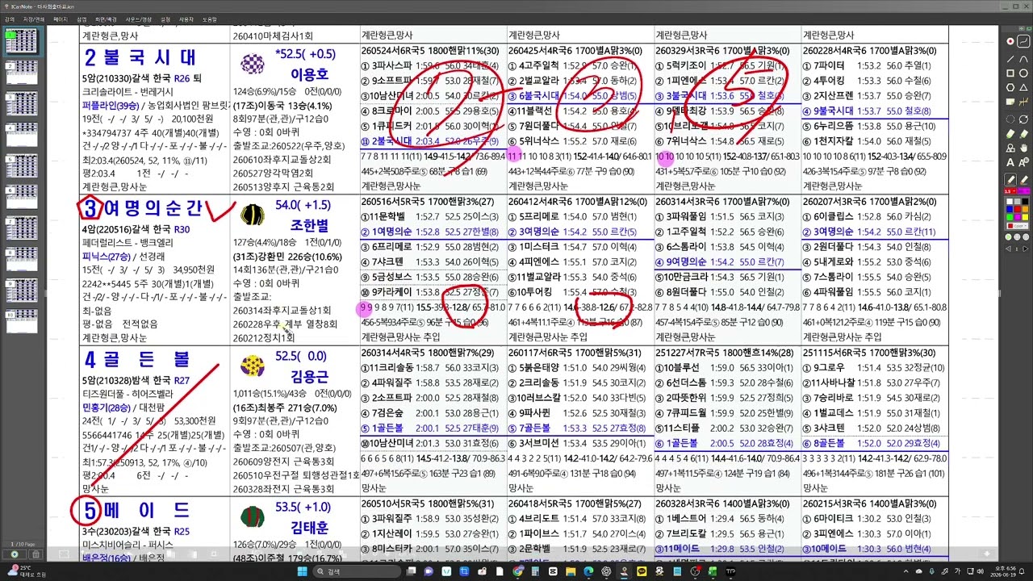Pick the orange color swatch
The image size is (1033, 581).
coord(1025,207)
